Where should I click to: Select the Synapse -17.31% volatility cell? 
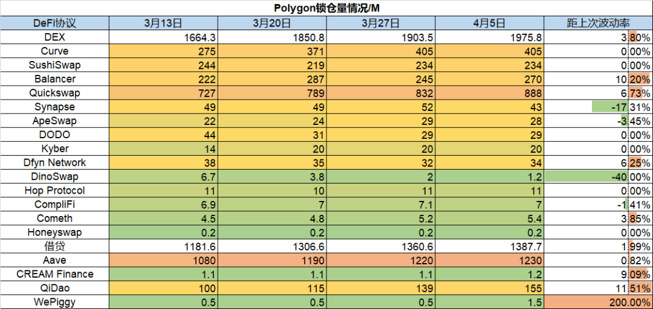[598, 107]
